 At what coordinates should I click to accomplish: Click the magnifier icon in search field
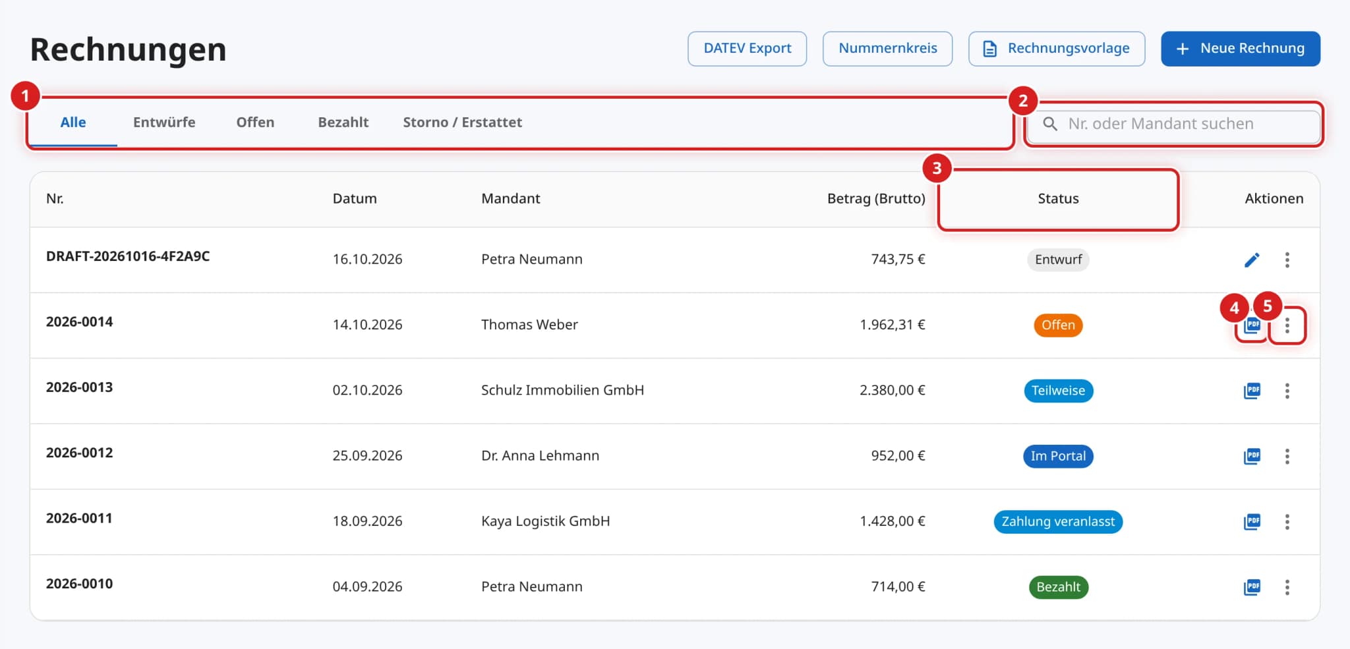click(1050, 124)
